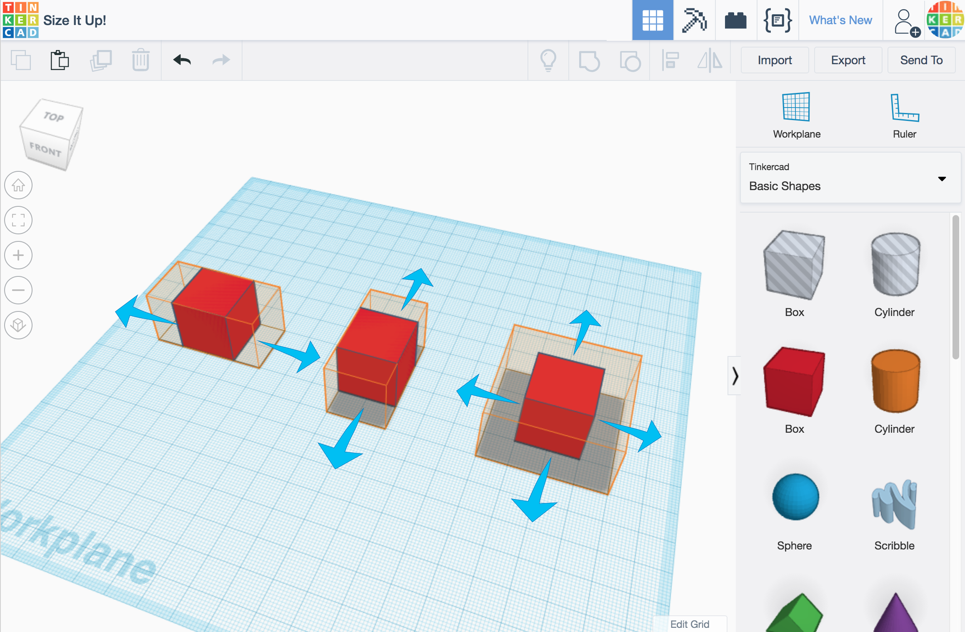Click the Align icon

click(671, 60)
